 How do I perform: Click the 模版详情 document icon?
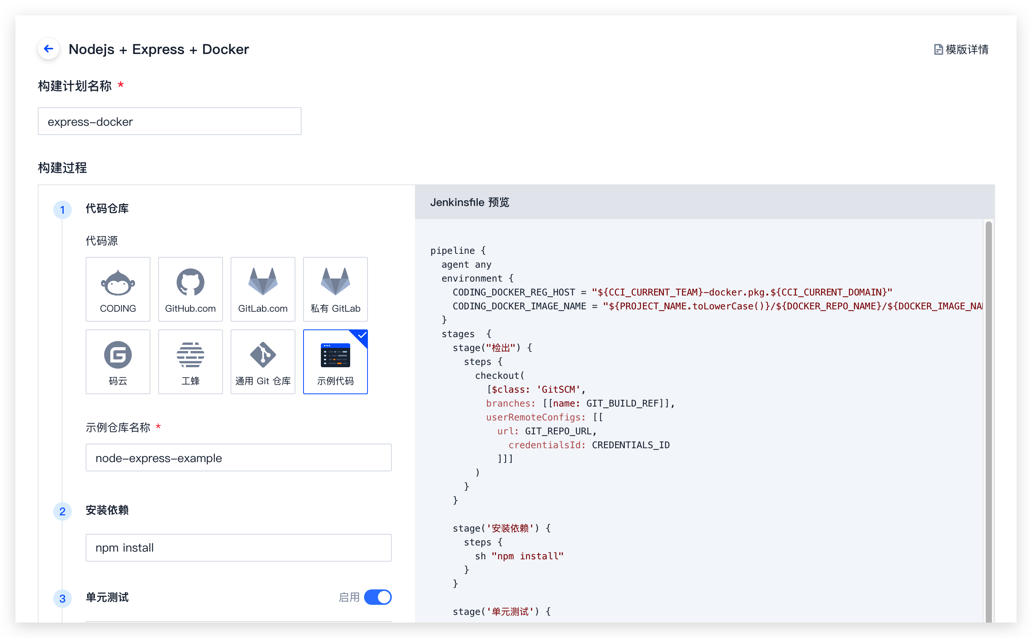(x=938, y=50)
